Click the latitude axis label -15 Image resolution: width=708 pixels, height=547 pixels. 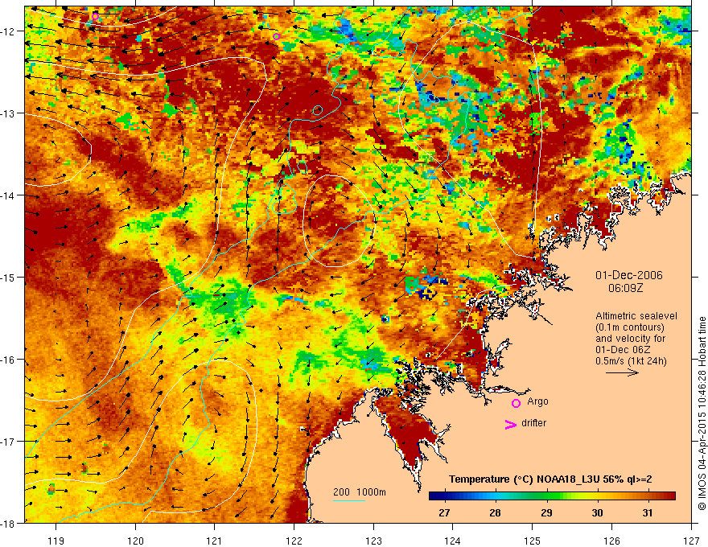(x=9, y=277)
